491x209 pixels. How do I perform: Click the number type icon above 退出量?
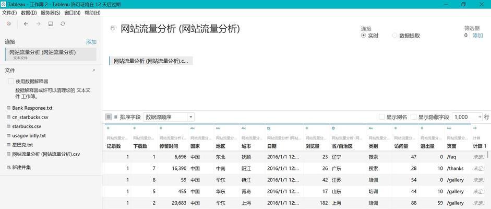pyautogui.click(x=422, y=128)
